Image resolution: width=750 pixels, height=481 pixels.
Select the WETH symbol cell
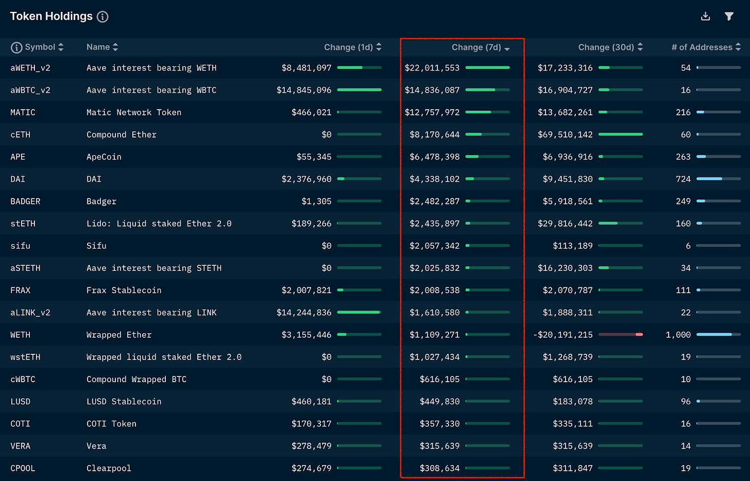coord(20,335)
